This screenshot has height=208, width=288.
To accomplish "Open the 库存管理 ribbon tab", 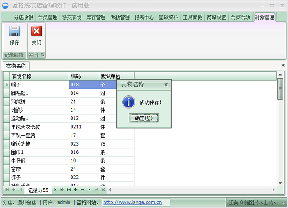I will [x=96, y=18].
